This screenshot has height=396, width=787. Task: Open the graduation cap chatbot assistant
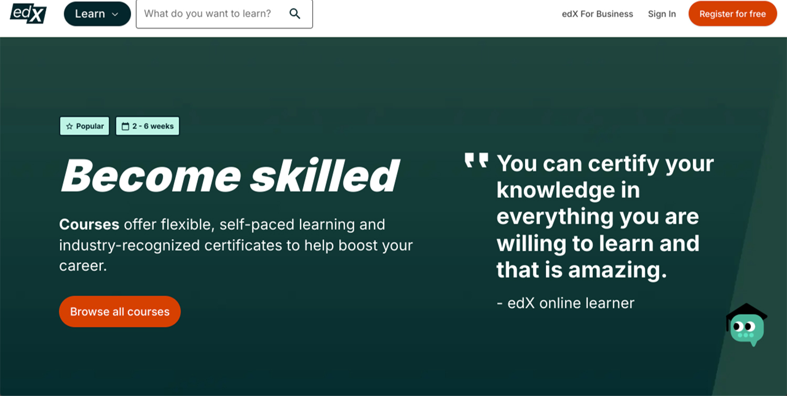(746, 325)
